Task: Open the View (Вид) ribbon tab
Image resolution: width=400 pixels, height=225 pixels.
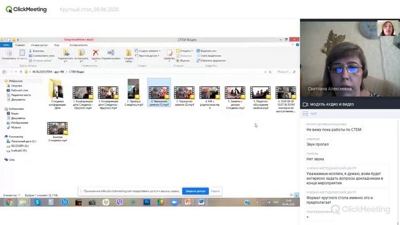Action: [x=57, y=45]
